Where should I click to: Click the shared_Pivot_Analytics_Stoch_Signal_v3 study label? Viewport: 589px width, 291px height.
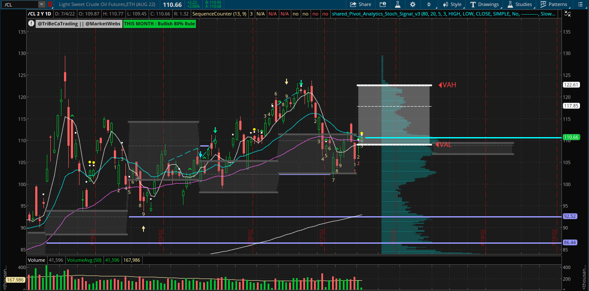click(x=443, y=14)
